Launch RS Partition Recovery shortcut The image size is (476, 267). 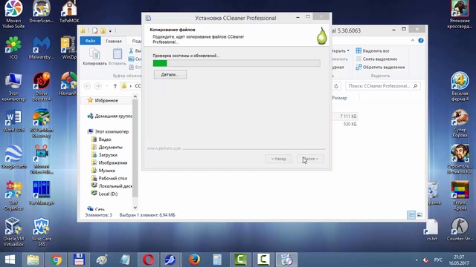coord(42,123)
